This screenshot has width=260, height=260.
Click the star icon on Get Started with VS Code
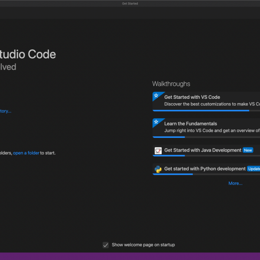point(156,95)
